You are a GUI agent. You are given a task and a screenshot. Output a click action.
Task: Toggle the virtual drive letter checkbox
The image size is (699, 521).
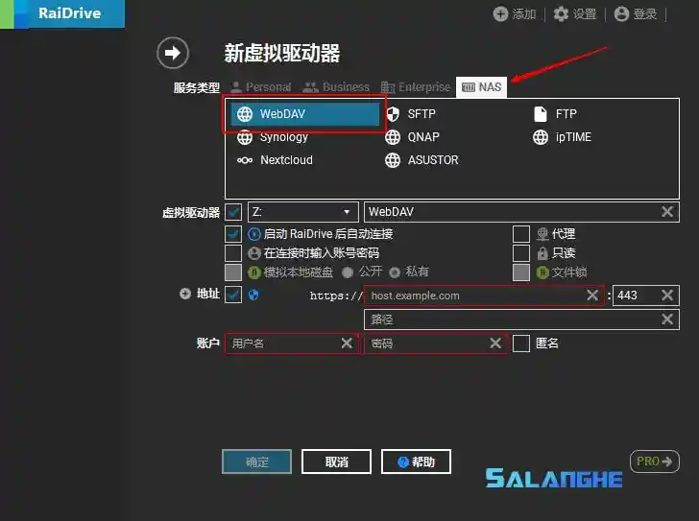[x=233, y=212]
